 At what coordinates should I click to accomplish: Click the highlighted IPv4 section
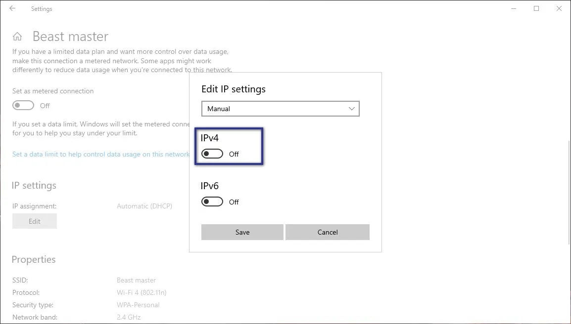(229, 146)
